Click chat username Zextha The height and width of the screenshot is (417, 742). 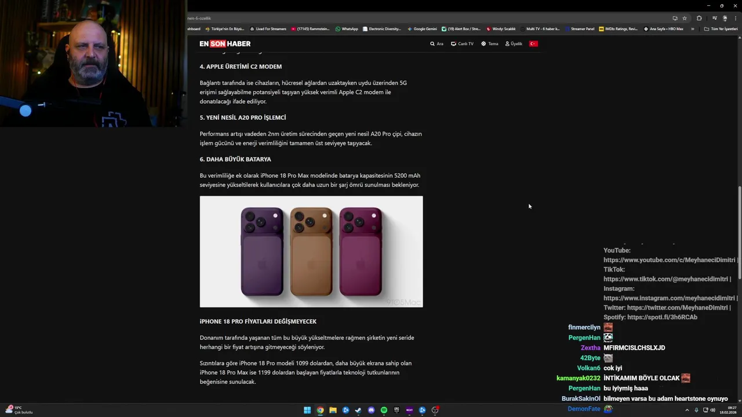591,348
